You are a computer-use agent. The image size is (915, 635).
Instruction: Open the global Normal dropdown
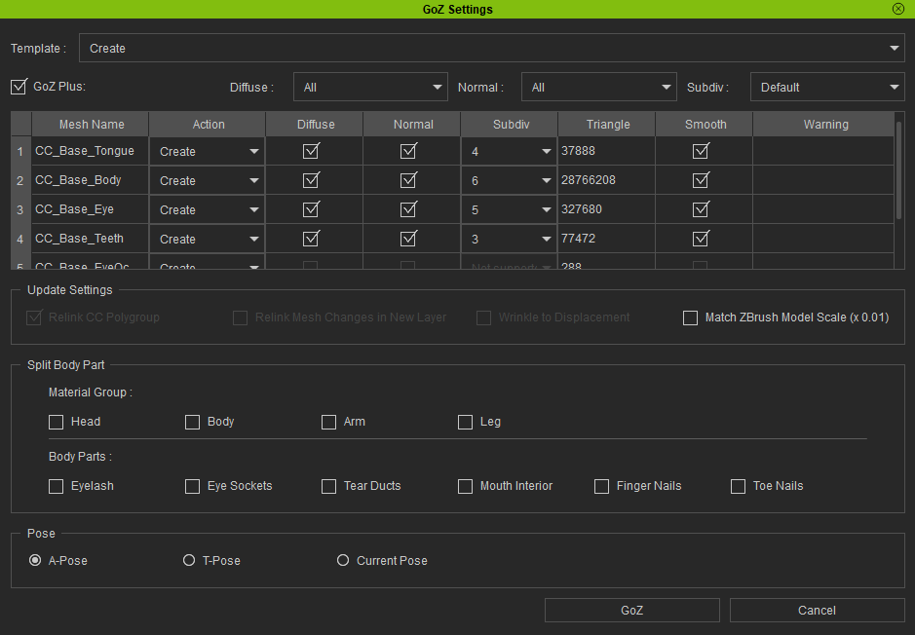598,87
